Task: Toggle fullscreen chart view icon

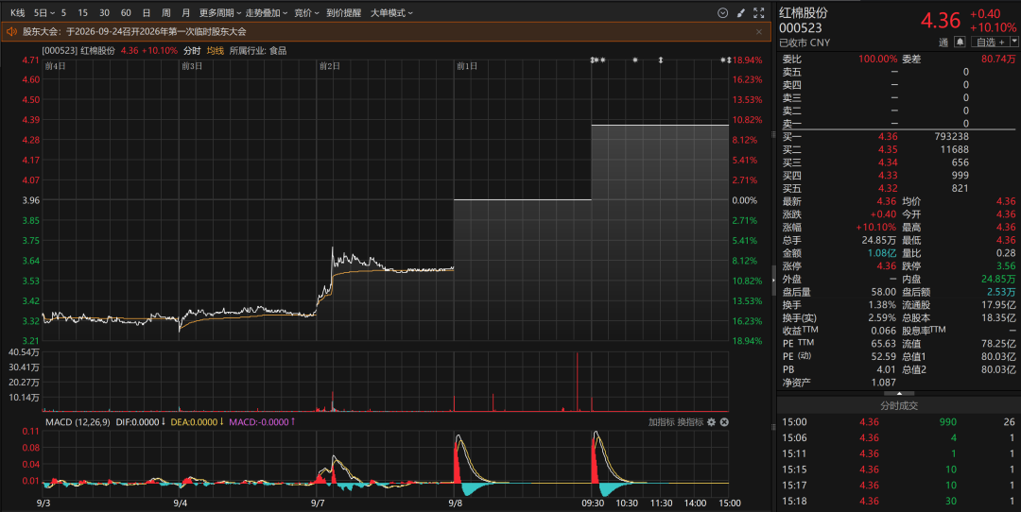Action: pyautogui.click(x=758, y=13)
